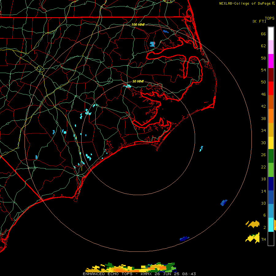The image size is (276, 276).
Task: Click the "100 NMI" range ring label
Action: [x=138, y=25]
